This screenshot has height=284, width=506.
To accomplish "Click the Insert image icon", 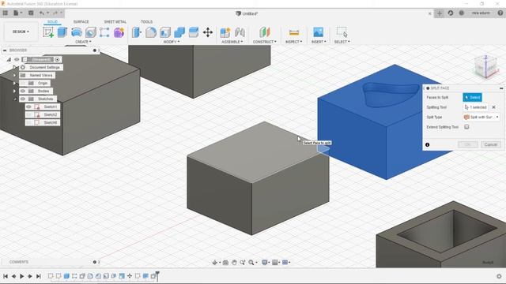I will [318, 32].
